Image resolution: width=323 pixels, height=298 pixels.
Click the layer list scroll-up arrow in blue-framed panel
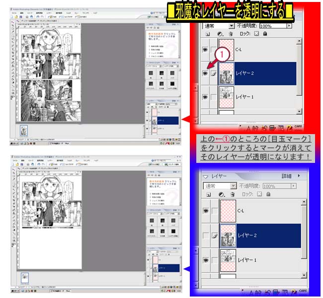point(304,202)
